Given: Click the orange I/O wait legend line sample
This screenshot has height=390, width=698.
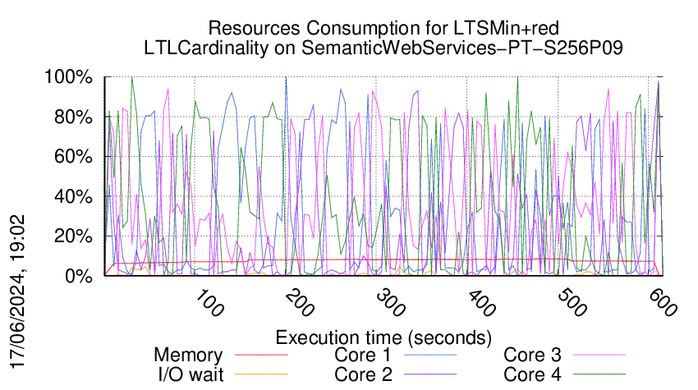Looking at the screenshot, I should click(x=261, y=374).
